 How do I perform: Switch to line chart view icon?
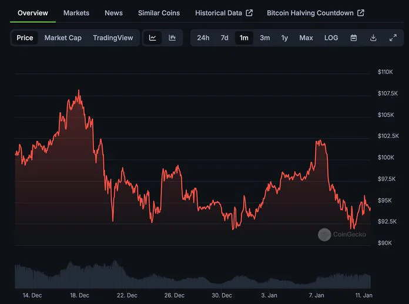point(153,38)
